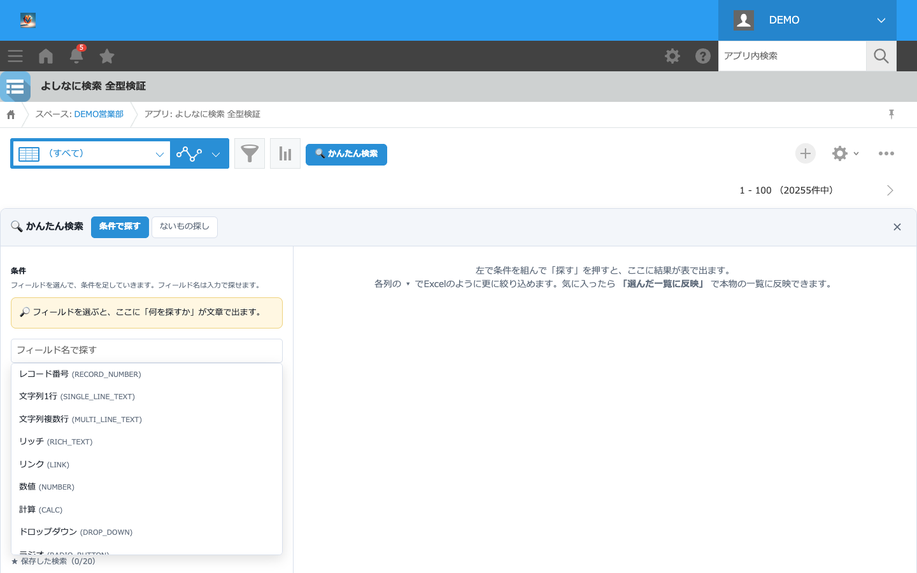
Task: Open the DEMO営業部 space link
Action: pos(99,115)
